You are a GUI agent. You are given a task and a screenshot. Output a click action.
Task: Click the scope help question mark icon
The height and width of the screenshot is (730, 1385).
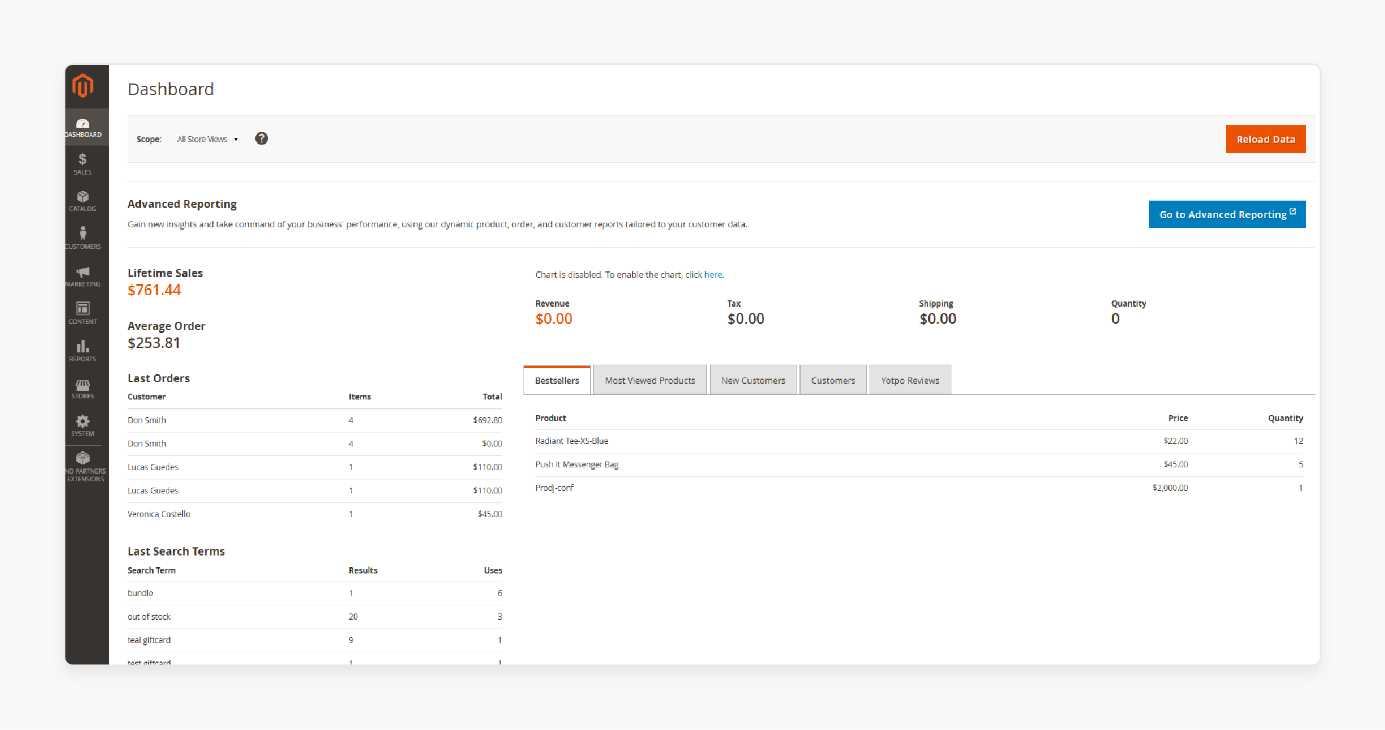pos(261,139)
